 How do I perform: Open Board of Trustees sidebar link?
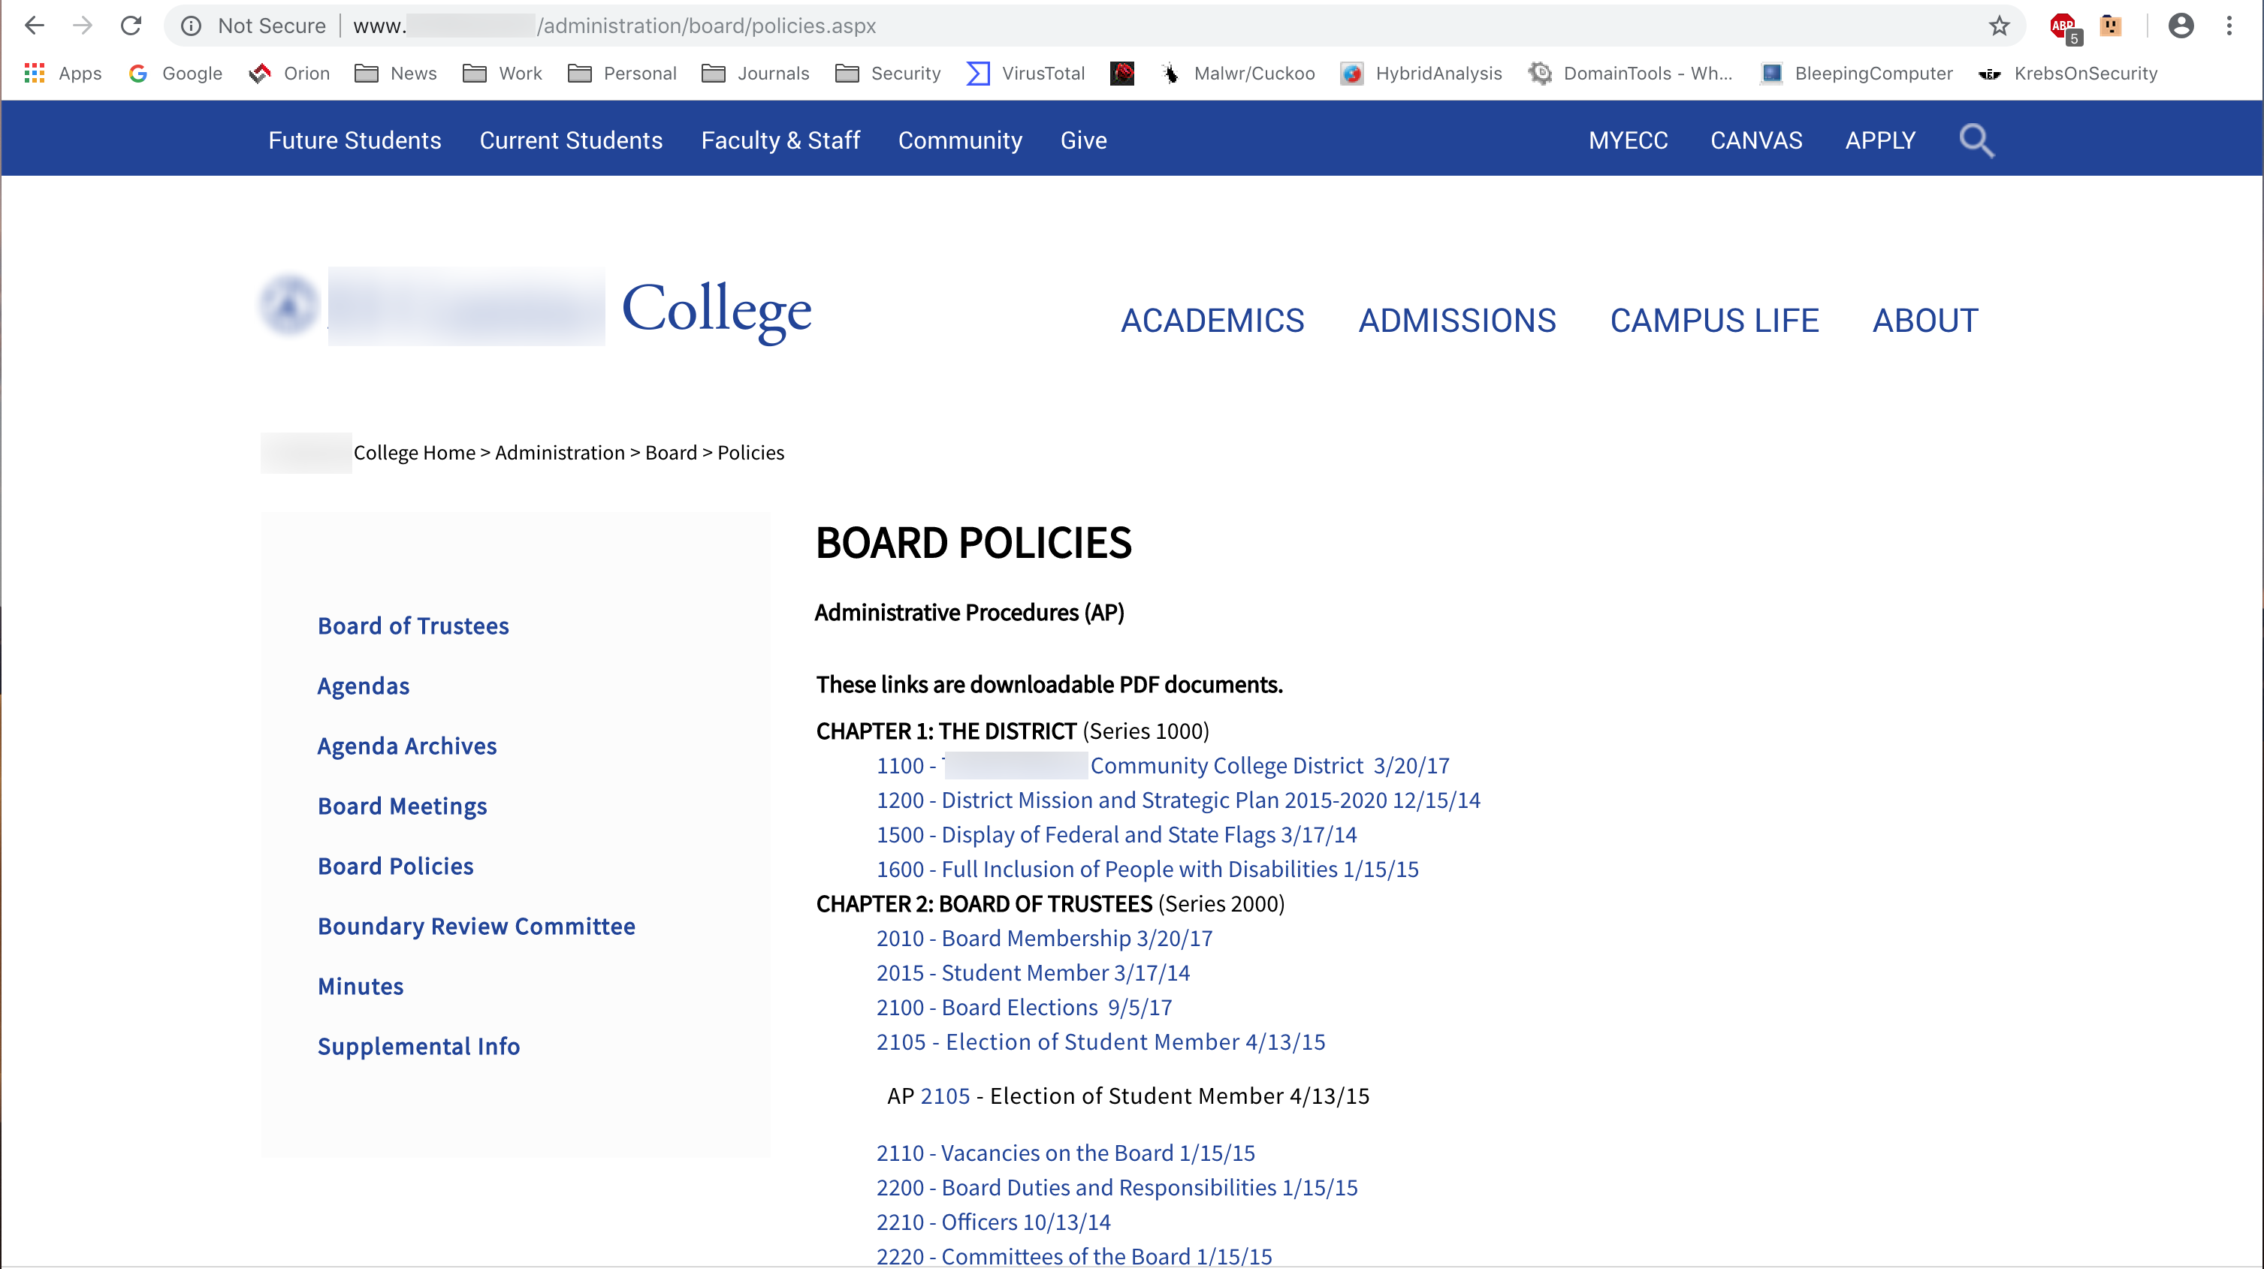click(x=412, y=625)
